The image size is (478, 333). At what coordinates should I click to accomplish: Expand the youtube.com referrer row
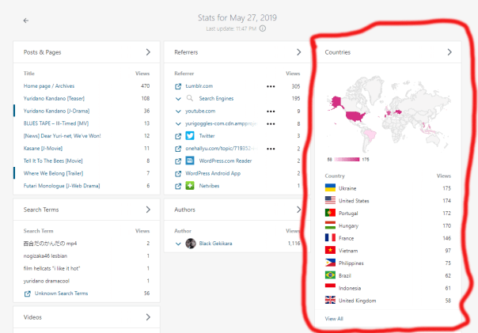tap(178, 112)
